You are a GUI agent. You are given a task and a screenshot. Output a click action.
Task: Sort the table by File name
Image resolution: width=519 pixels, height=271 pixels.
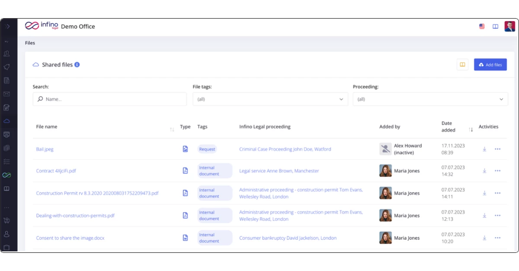point(172,129)
